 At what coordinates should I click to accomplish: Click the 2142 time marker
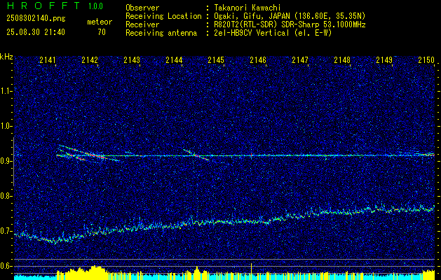[90, 60]
